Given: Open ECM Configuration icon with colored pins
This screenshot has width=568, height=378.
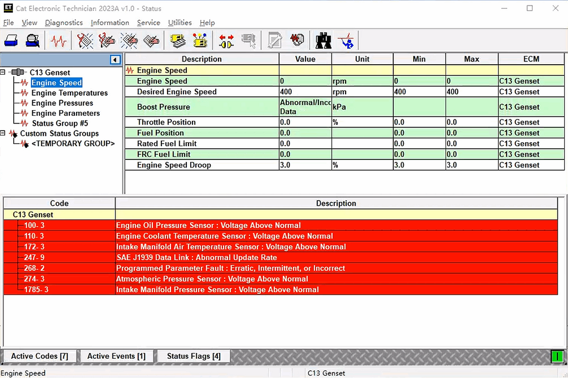Looking at the screenshot, I should point(200,40).
